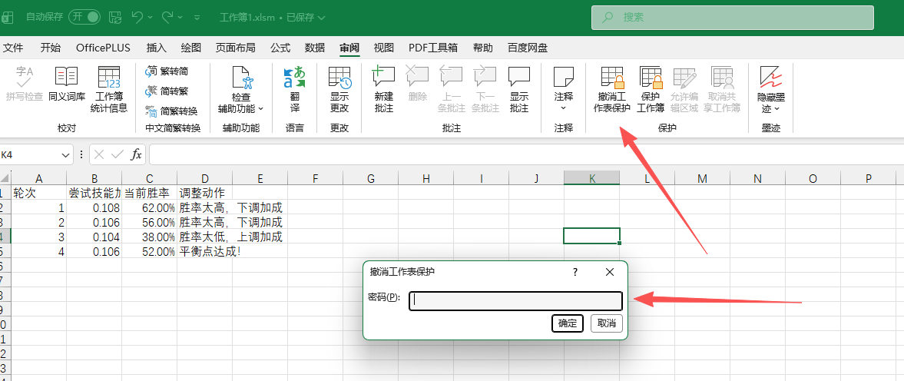Toggle the 自动保存 AutoSave switch

click(84, 18)
